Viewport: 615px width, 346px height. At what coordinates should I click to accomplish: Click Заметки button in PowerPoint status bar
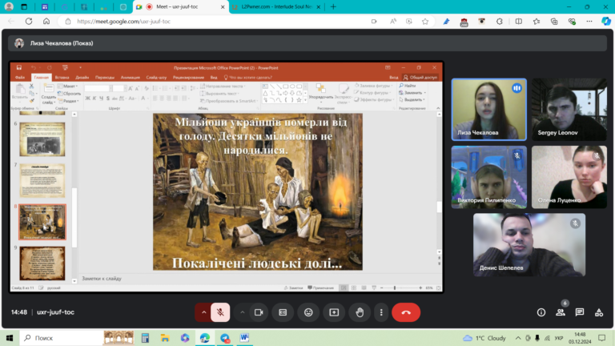(x=293, y=288)
